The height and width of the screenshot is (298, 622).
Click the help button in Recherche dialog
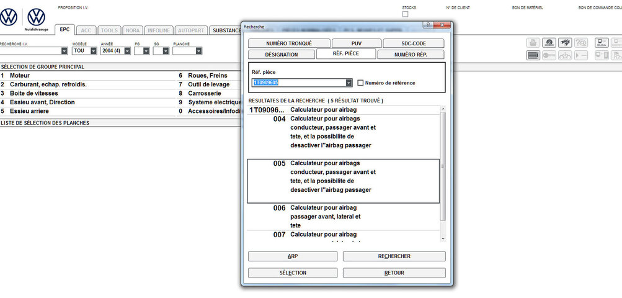[427, 25]
